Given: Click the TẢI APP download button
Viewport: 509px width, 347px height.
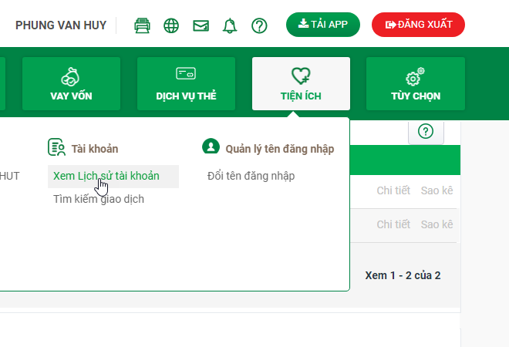Looking at the screenshot, I should tap(323, 25).
